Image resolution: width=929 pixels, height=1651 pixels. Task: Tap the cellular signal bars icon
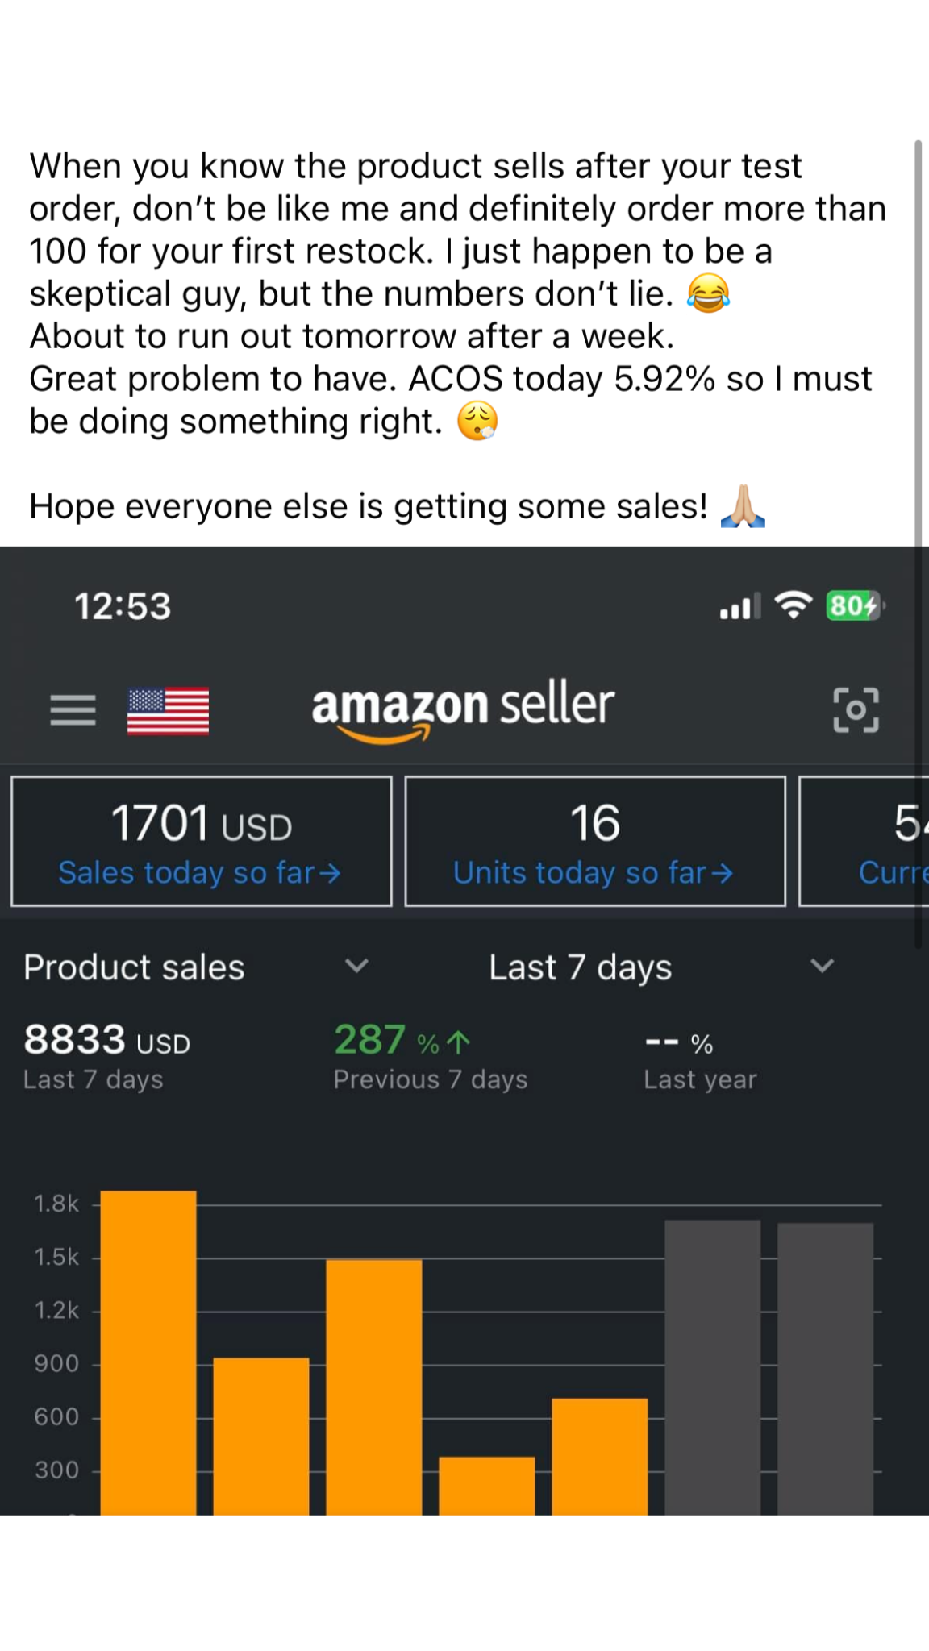pos(739,607)
